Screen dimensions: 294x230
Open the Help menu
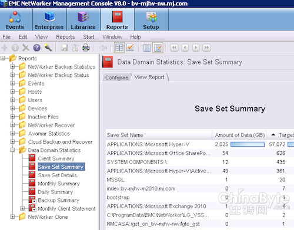[135, 37]
